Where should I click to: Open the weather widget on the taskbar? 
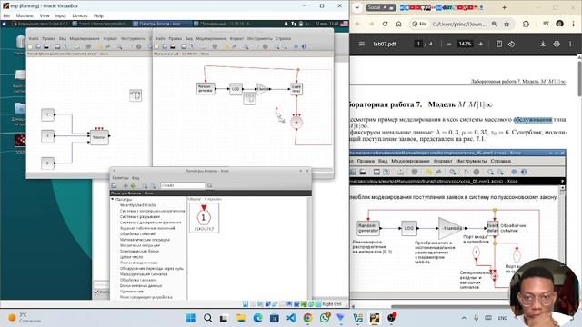tap(25, 318)
